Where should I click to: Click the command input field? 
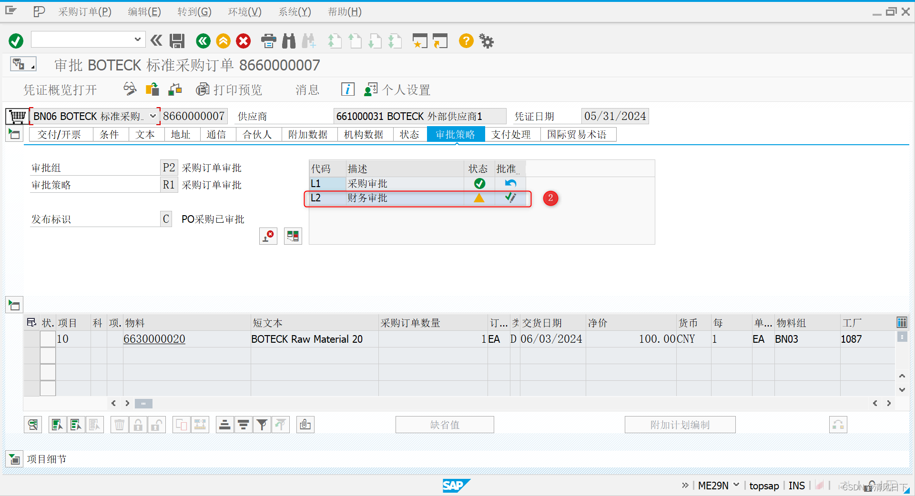pyautogui.click(x=82, y=40)
